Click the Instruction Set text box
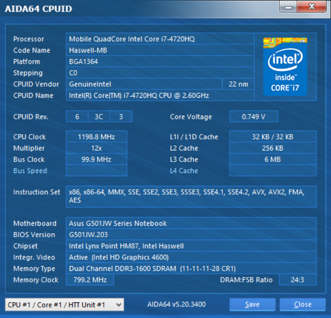This screenshot has height=318, width=331. coord(191,196)
